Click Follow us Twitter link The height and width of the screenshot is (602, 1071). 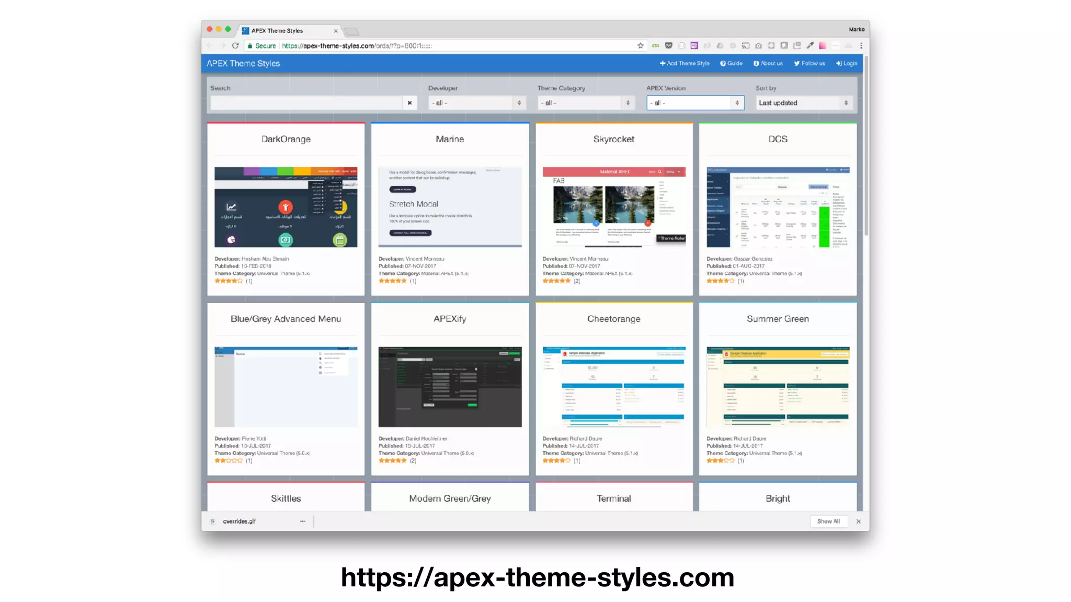pyautogui.click(x=810, y=64)
